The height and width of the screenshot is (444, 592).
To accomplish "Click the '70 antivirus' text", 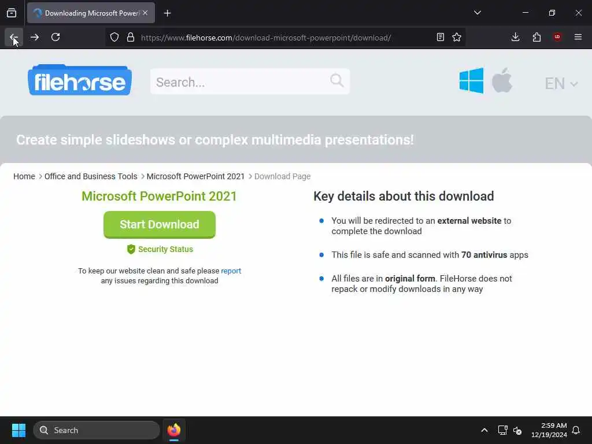I will pyautogui.click(x=484, y=255).
